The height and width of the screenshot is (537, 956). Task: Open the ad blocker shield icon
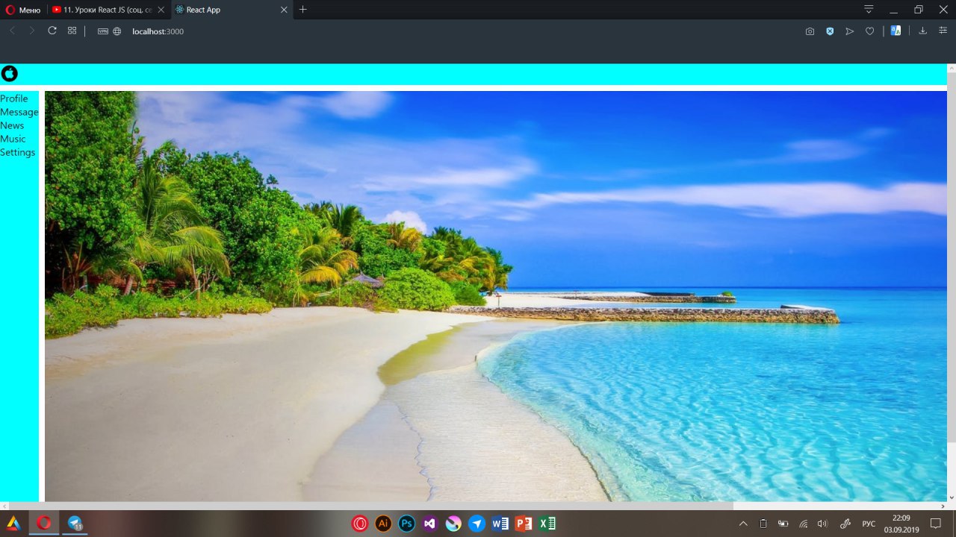pyautogui.click(x=830, y=31)
